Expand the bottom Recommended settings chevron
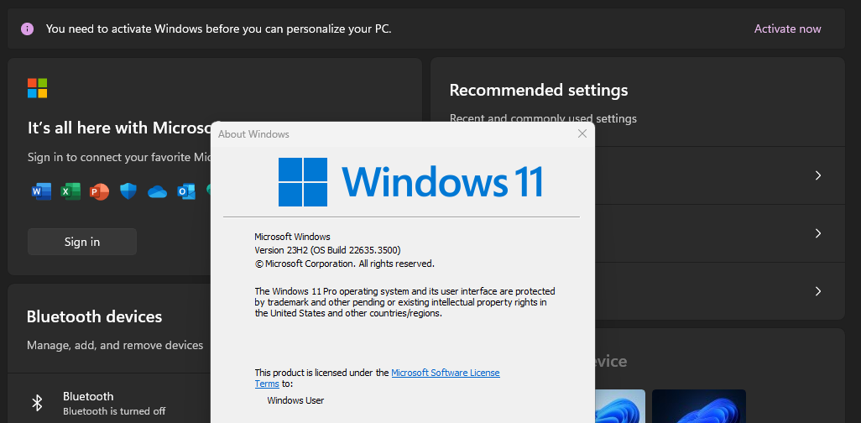The width and height of the screenshot is (861, 423). [x=818, y=291]
